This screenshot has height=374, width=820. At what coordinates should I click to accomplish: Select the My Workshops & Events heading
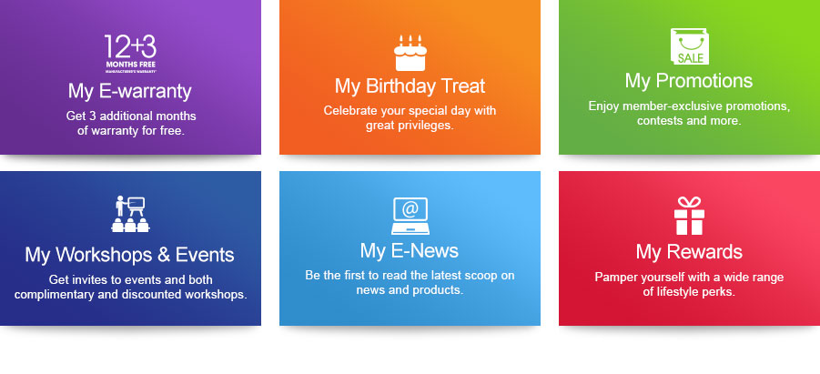[x=130, y=255]
